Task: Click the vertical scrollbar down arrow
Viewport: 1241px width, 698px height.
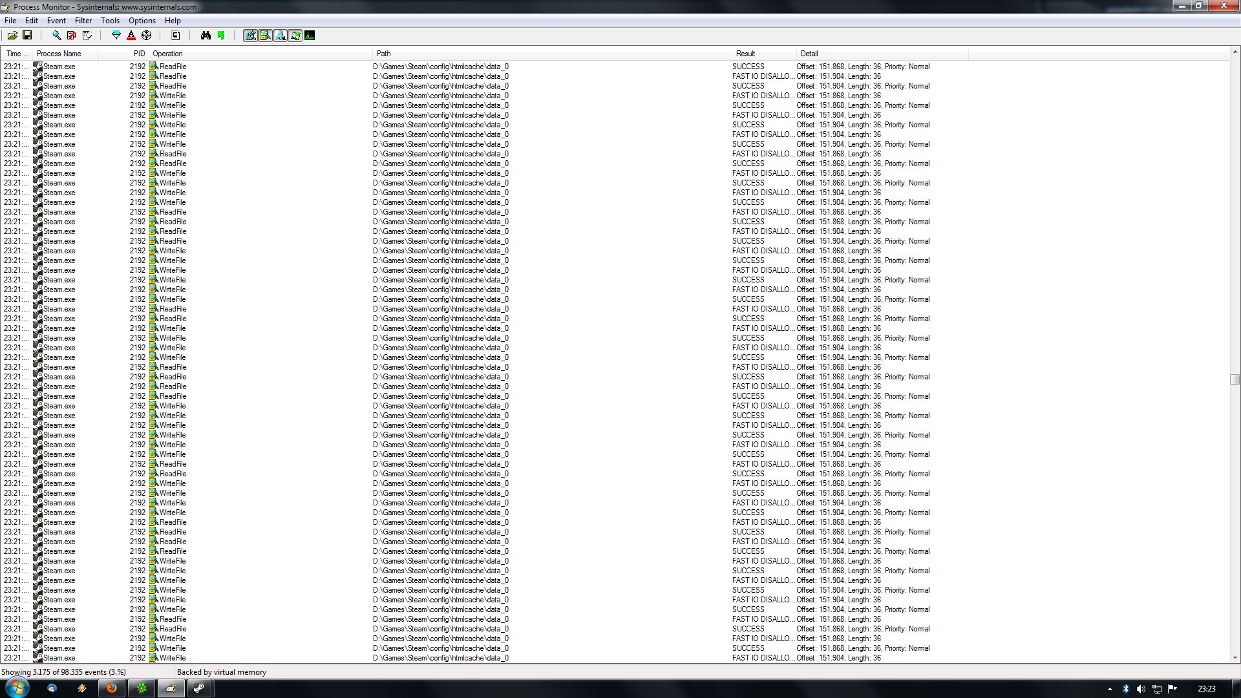Action: [1235, 658]
